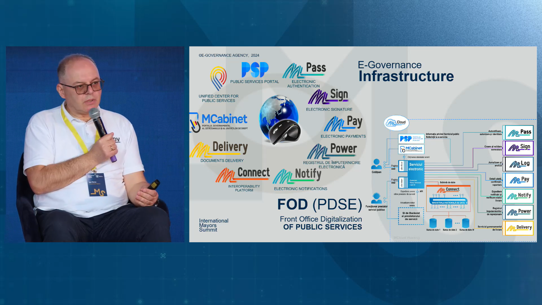Click the MConnect logo inside the Schimb de date box
The width and height of the screenshot is (542, 305).
click(448, 190)
